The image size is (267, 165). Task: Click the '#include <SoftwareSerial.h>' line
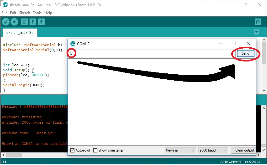[33, 45]
